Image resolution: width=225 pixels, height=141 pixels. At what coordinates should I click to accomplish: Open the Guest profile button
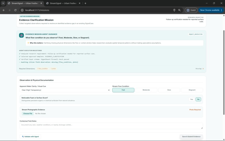tap(191, 10)
